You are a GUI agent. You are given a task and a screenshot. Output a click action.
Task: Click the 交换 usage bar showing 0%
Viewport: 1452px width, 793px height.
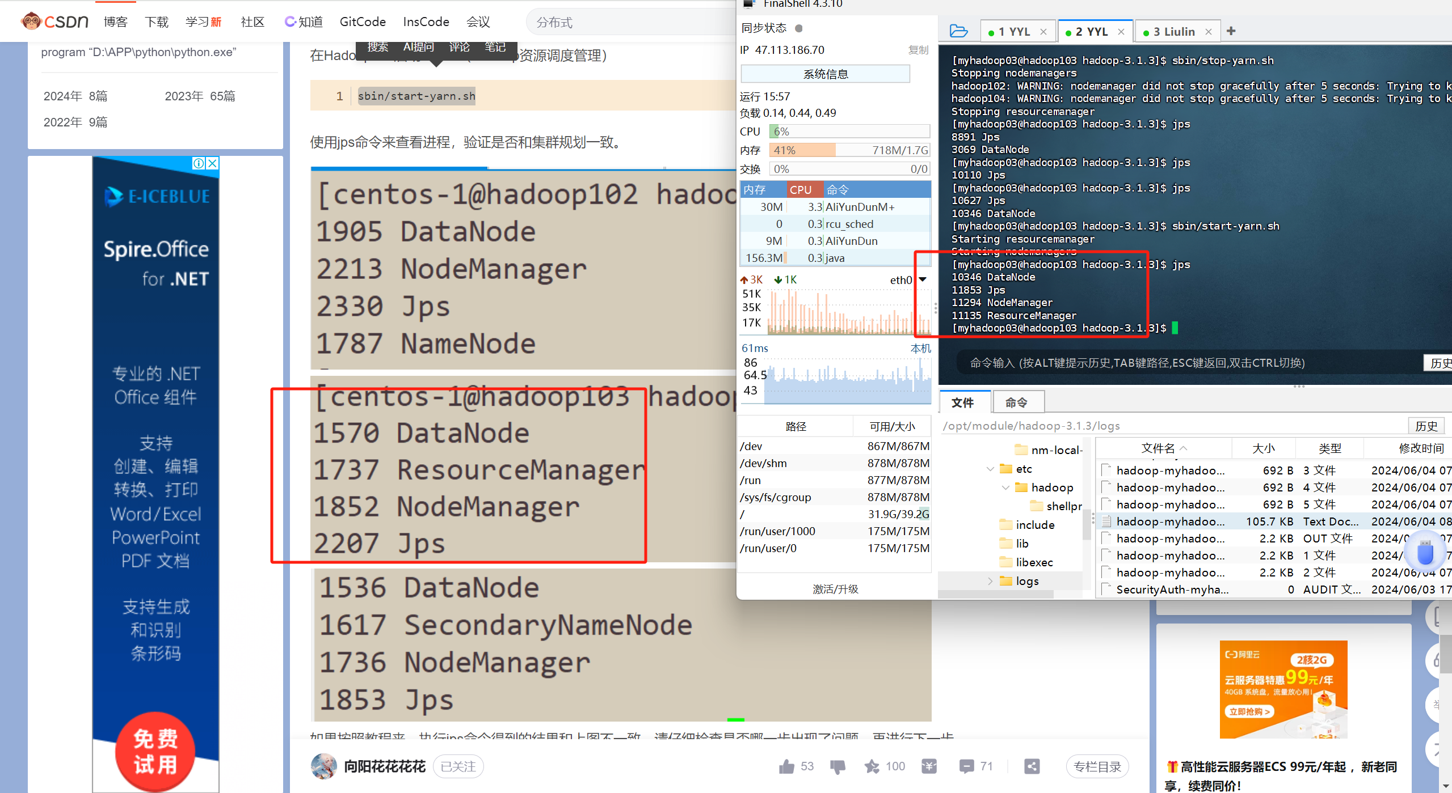point(849,169)
